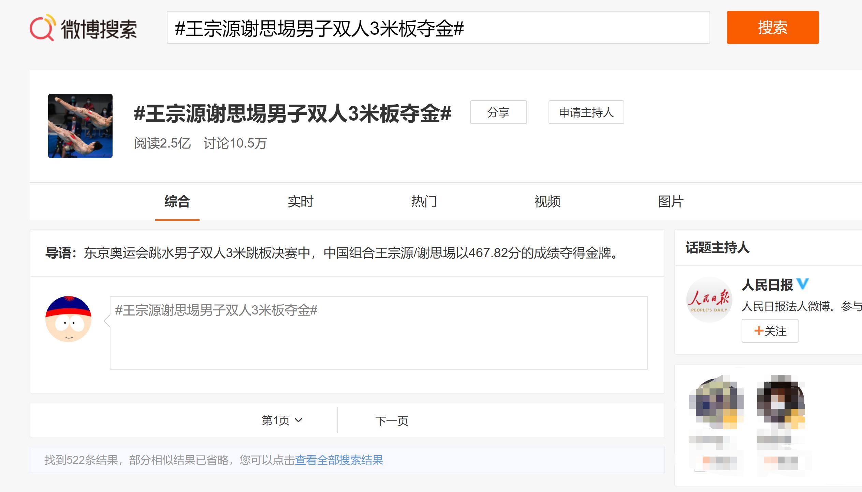Click the blue verified V badge

tap(803, 283)
